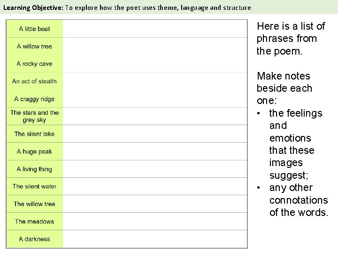338x254 pixels.
Task: Click 'The willow tree' phrase cell
Action: click(34, 204)
